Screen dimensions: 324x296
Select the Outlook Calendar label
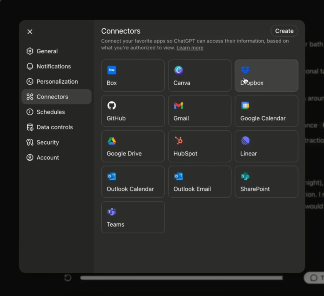(130, 189)
